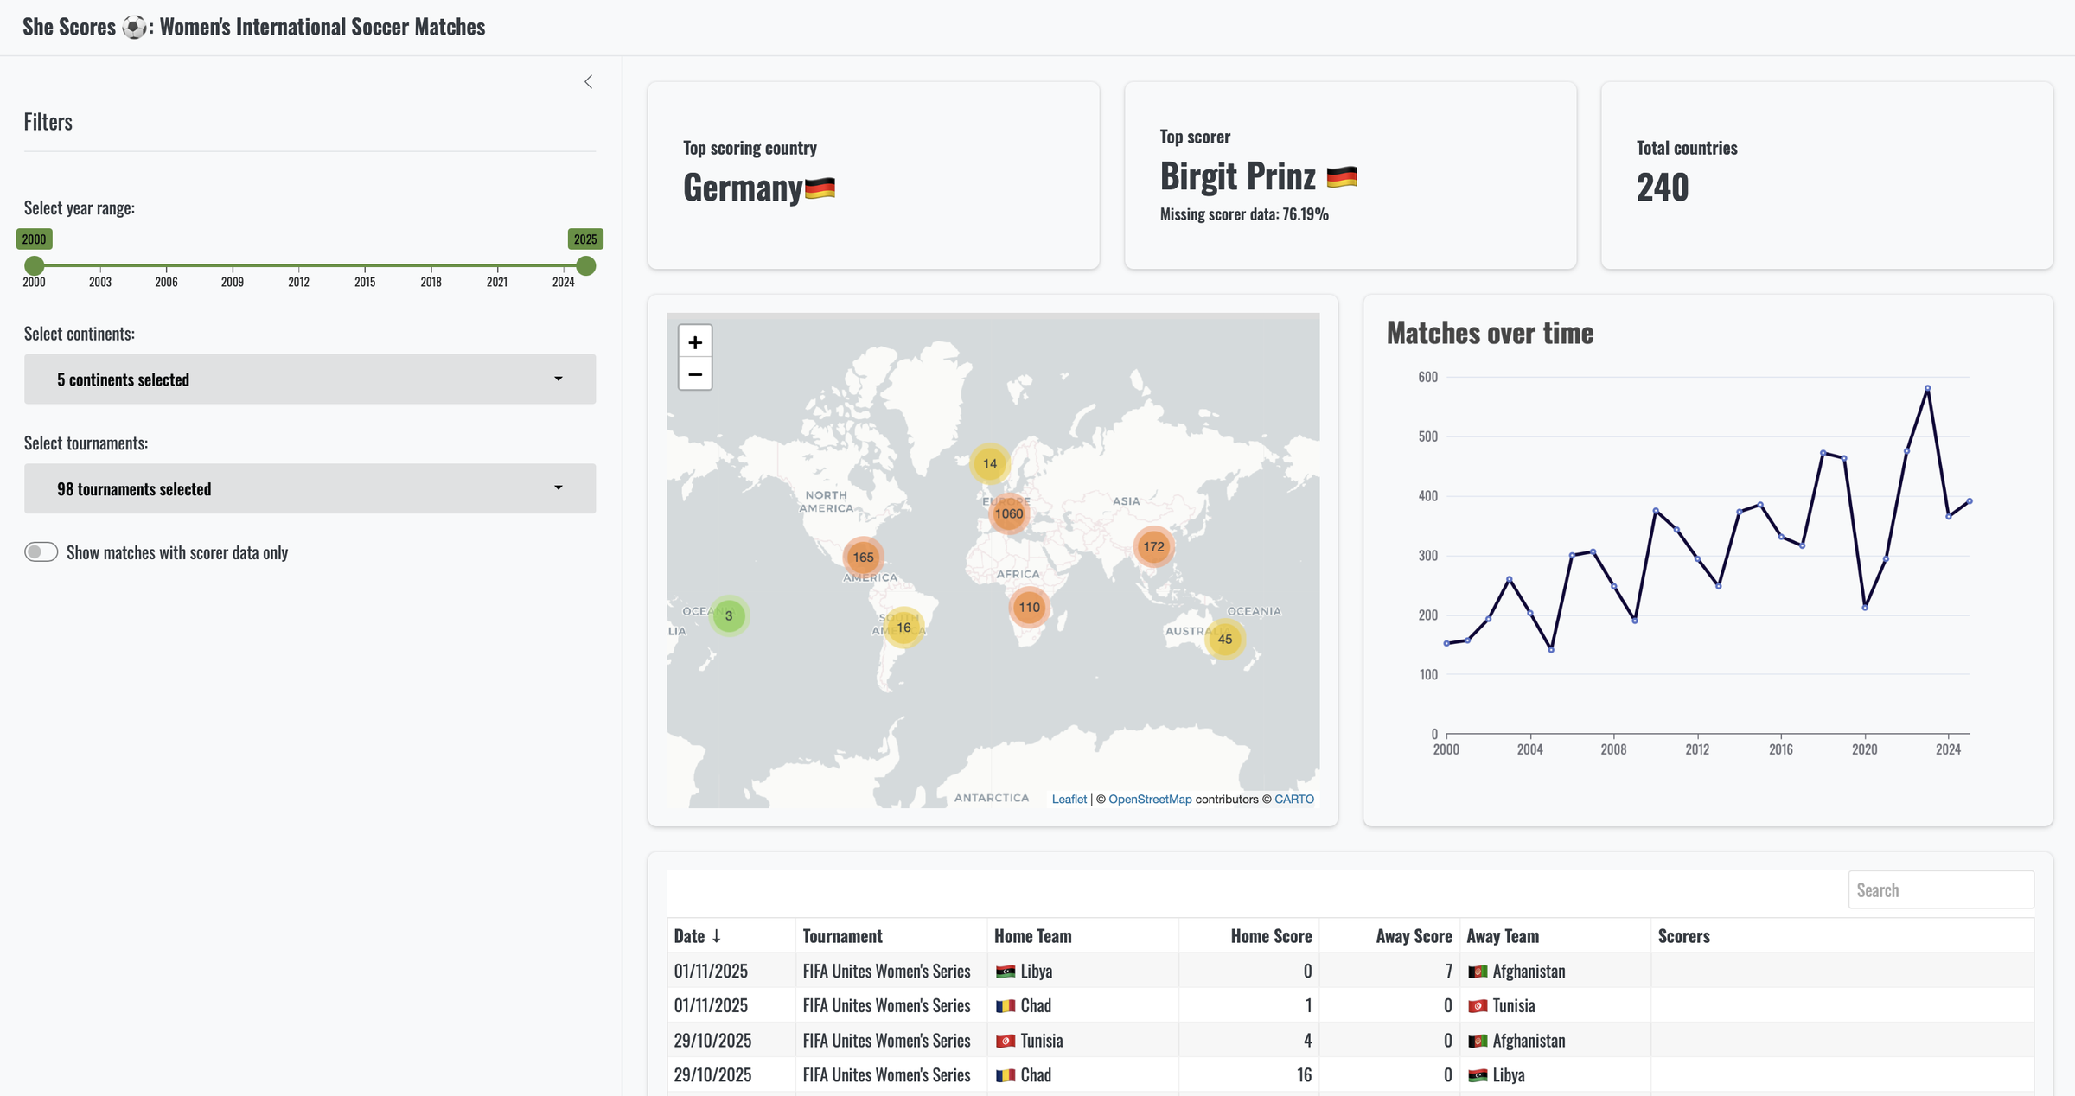
Task: Click the table Search input field
Action: 1940,890
